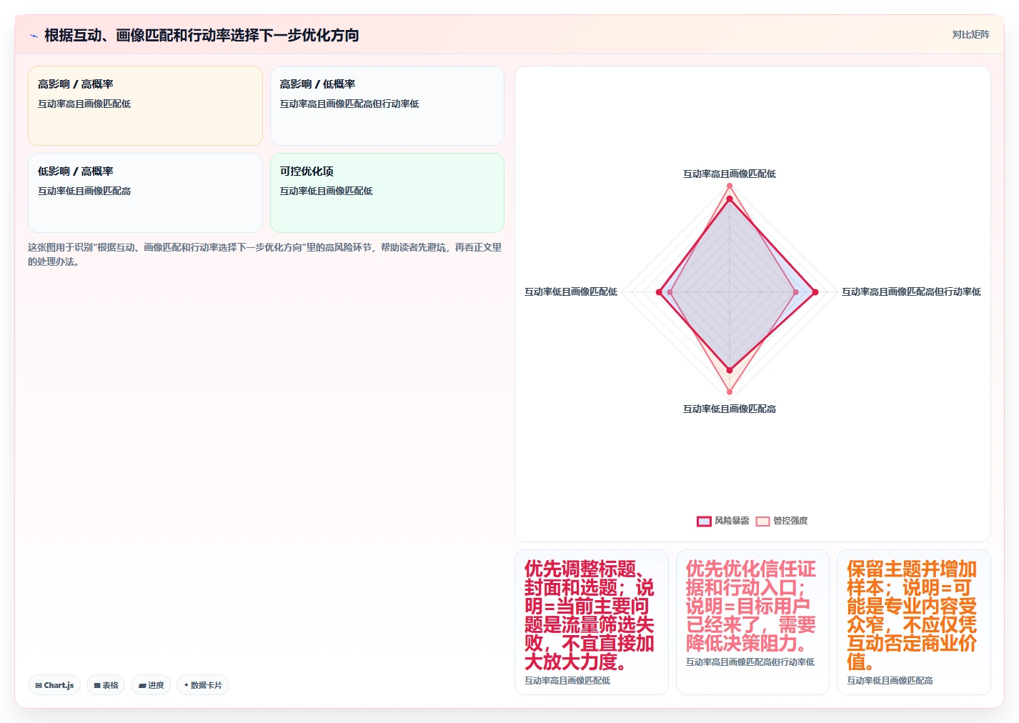Click the 对比矩阵 label in the header
Image resolution: width=1019 pixels, height=723 pixels.
pos(970,34)
